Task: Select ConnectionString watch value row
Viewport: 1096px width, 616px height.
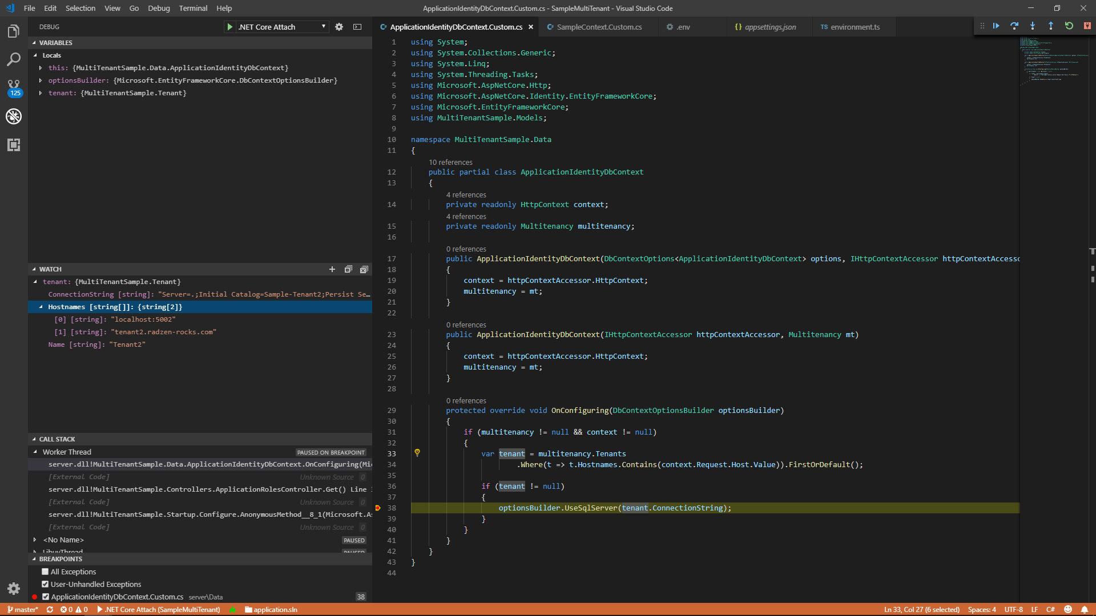Action: click(200, 294)
